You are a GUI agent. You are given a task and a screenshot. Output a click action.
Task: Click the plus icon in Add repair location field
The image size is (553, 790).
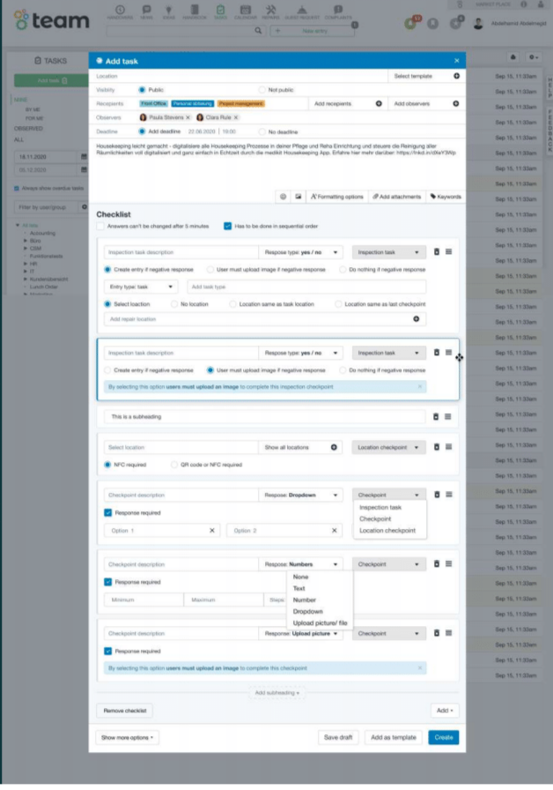417,319
